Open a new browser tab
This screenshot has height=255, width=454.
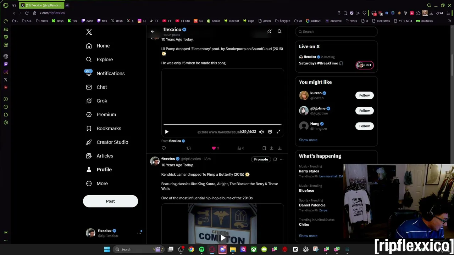(x=67, y=5)
